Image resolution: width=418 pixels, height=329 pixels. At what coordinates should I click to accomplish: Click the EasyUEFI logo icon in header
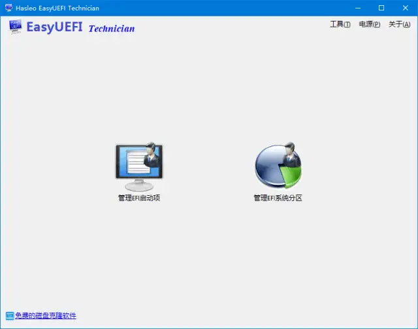click(16, 27)
